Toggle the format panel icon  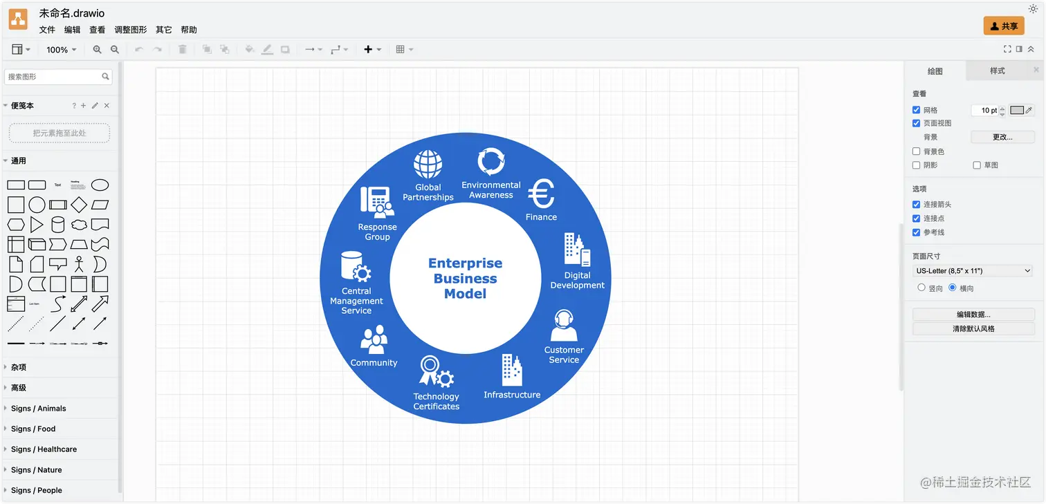tap(1019, 49)
